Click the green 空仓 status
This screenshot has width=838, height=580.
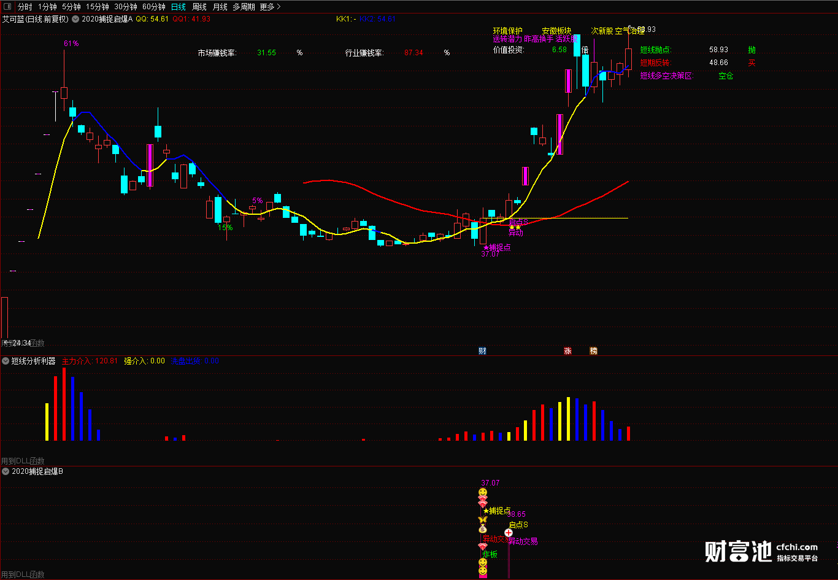coord(726,76)
